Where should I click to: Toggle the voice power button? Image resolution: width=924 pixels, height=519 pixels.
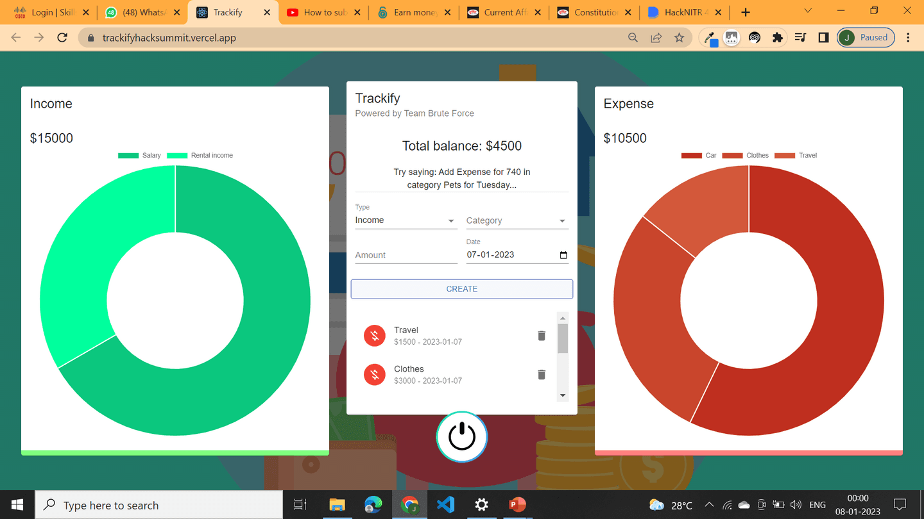pos(462,437)
